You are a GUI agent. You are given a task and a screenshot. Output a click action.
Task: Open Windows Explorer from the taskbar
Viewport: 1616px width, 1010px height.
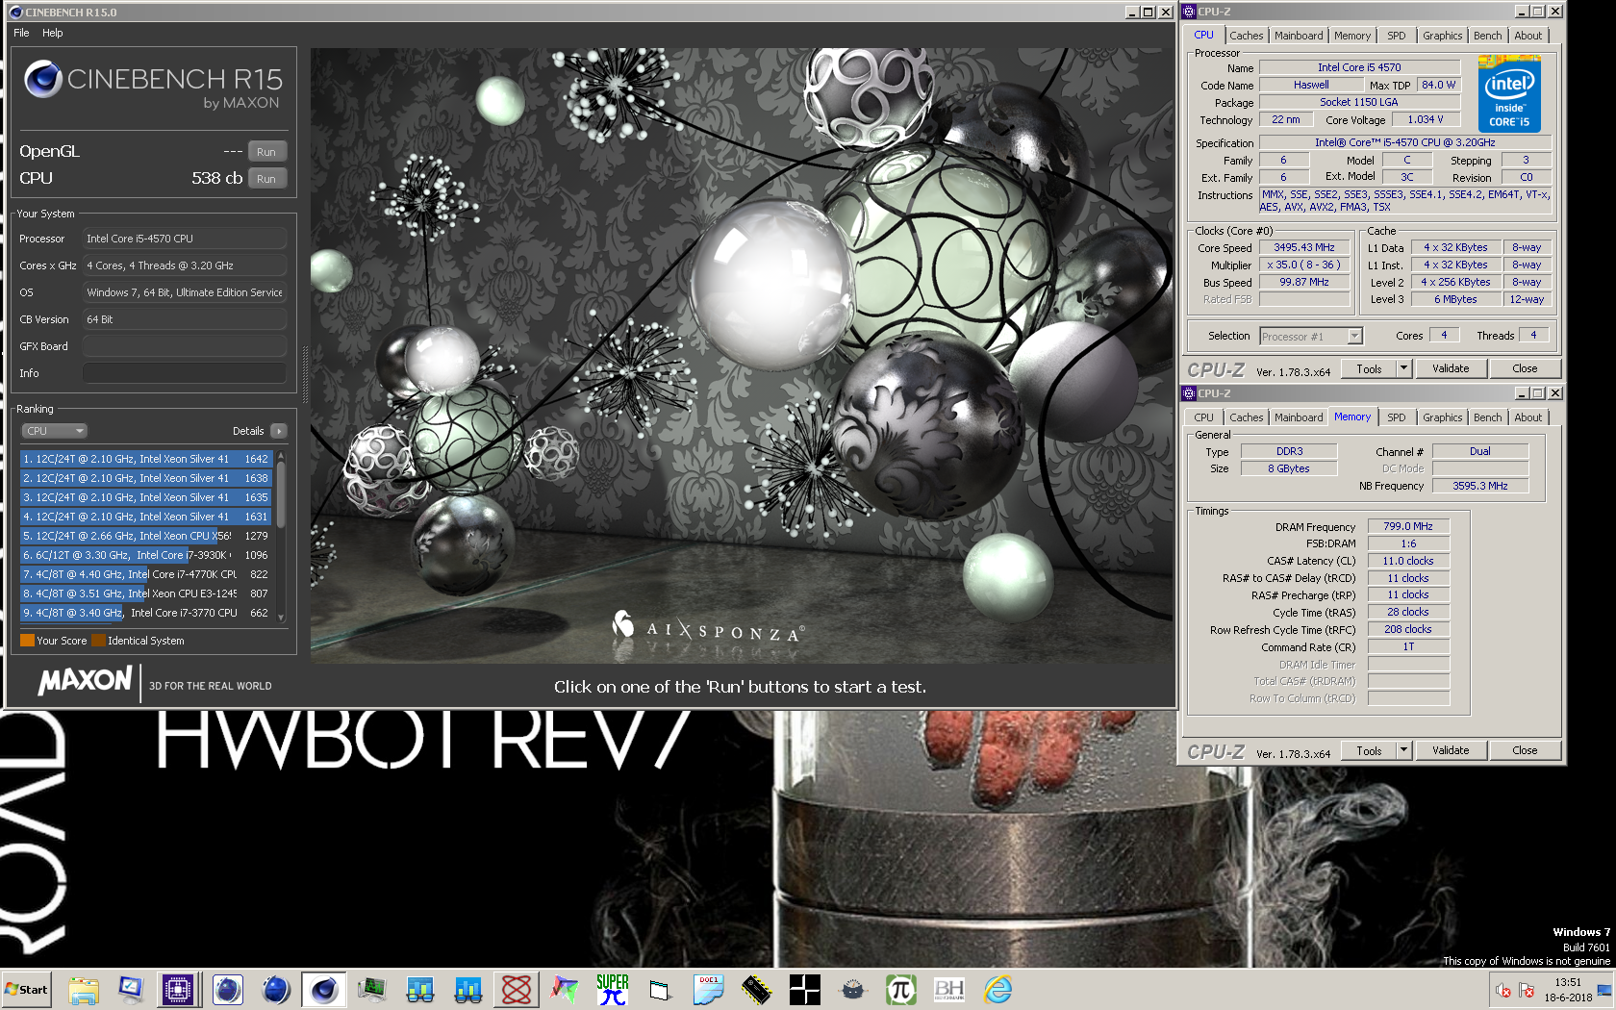pos(84,989)
